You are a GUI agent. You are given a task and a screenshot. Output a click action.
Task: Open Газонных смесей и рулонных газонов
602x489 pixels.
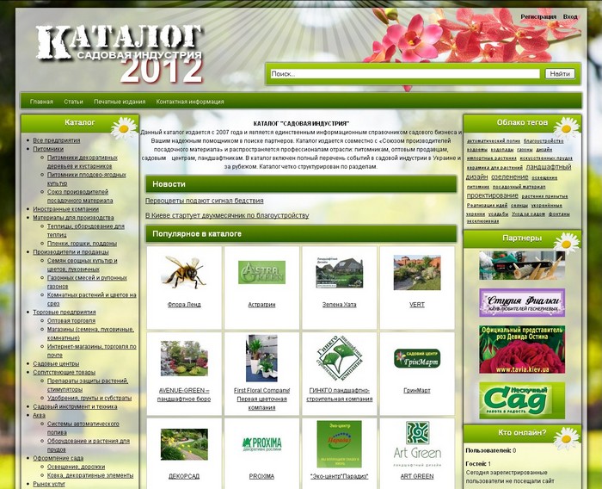click(x=87, y=282)
